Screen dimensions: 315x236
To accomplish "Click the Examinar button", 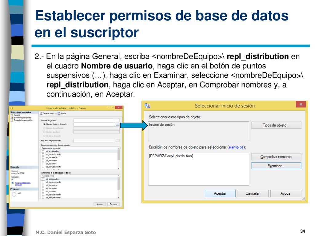I will 276,166.
